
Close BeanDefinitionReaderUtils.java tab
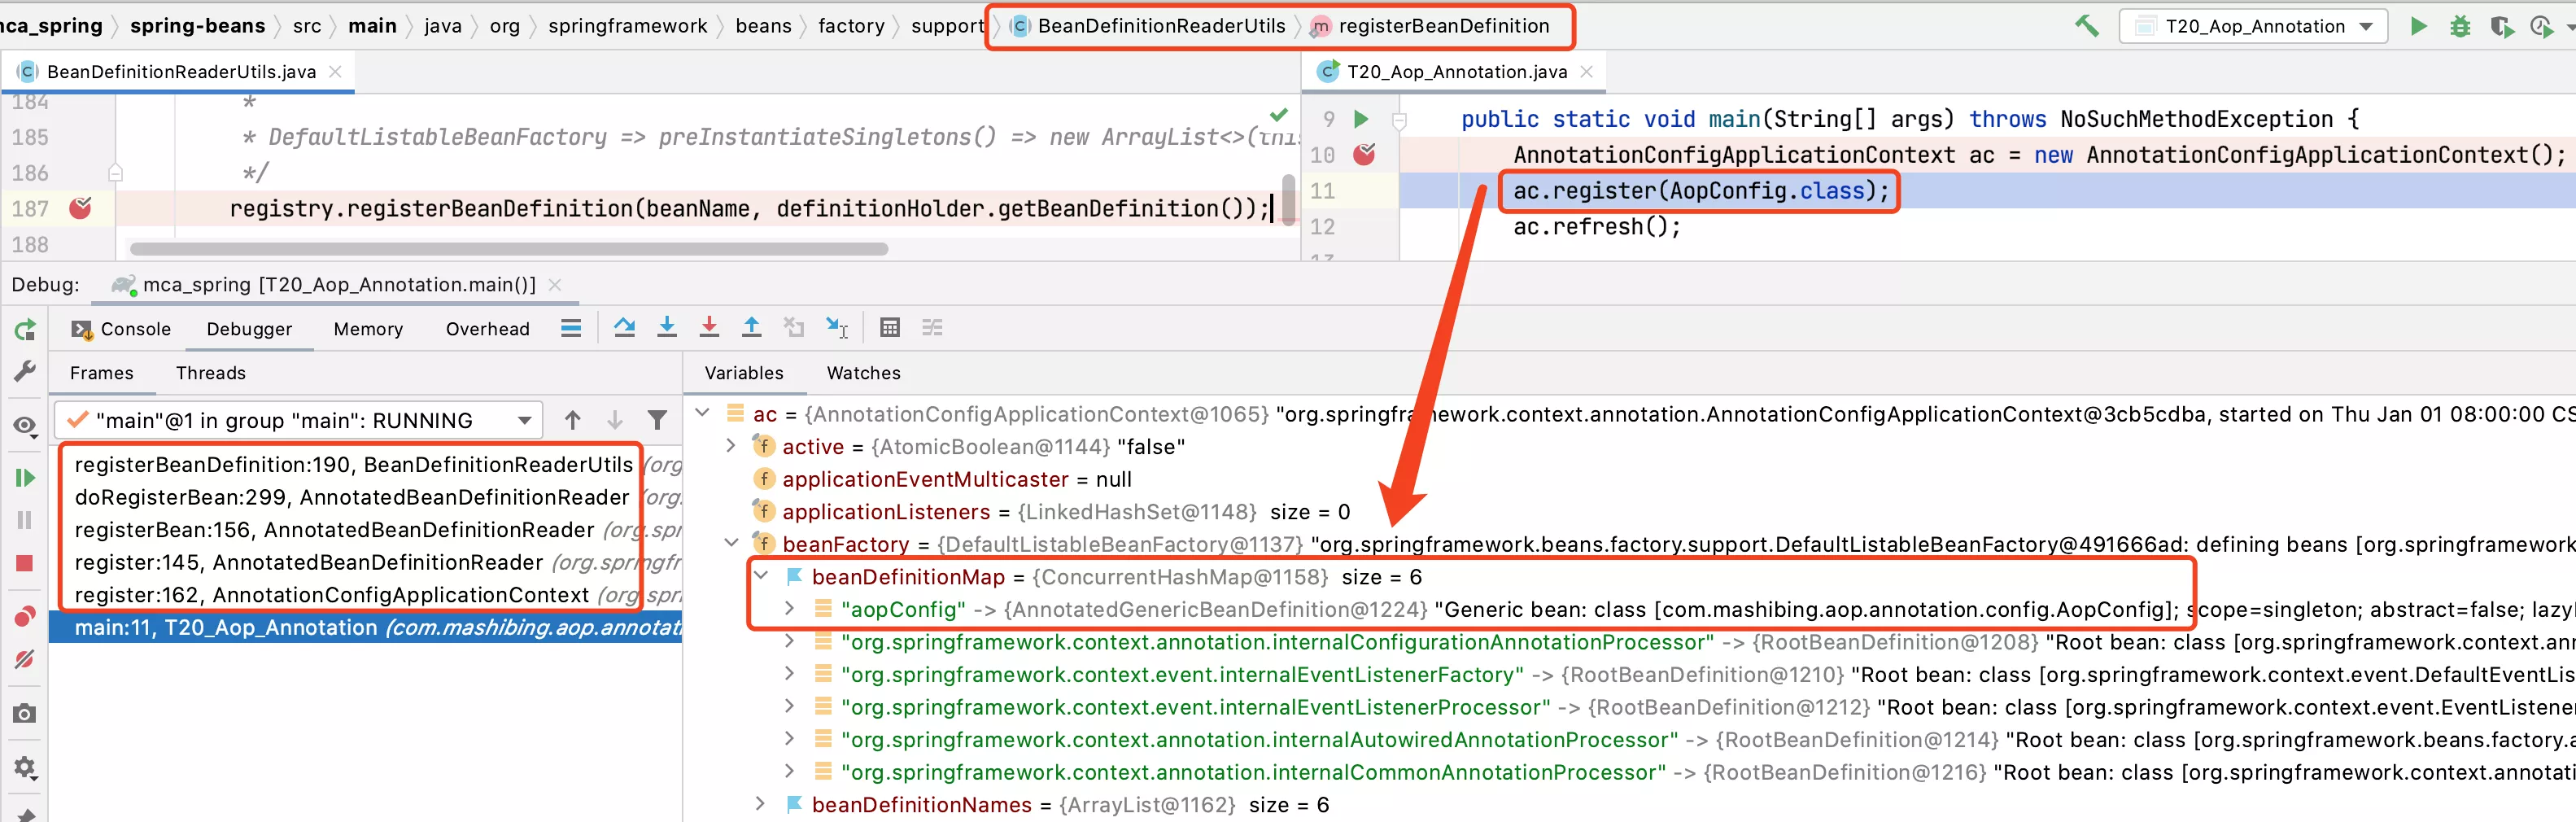tap(335, 72)
